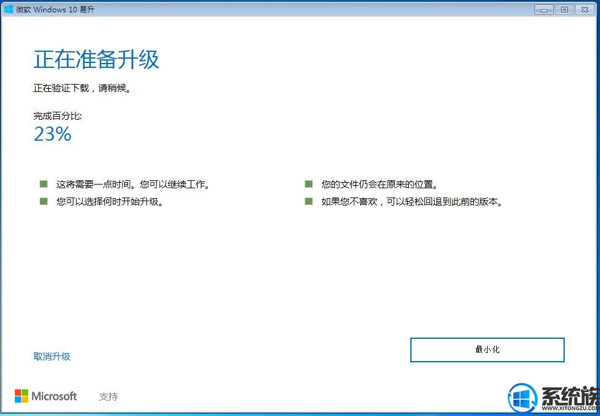Click green bullet beside 您的文件仍会在原来的位置

[309, 185]
